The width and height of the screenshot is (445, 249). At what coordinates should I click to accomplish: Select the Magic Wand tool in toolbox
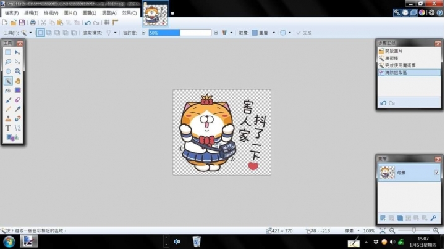click(x=8, y=81)
